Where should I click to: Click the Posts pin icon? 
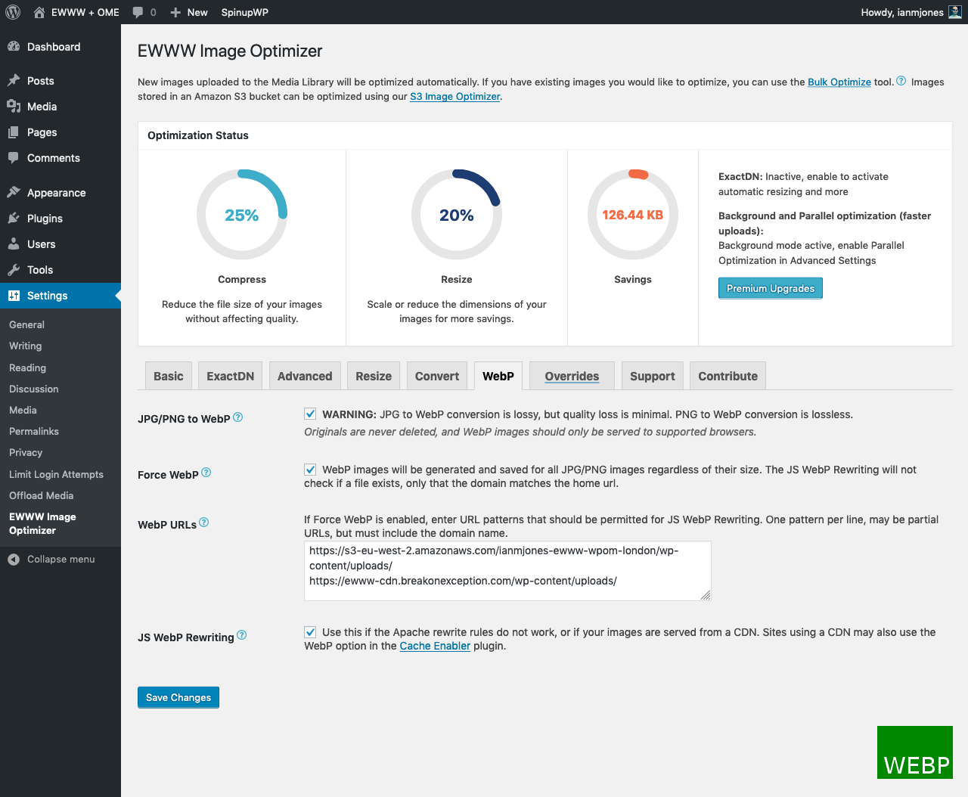[14, 81]
